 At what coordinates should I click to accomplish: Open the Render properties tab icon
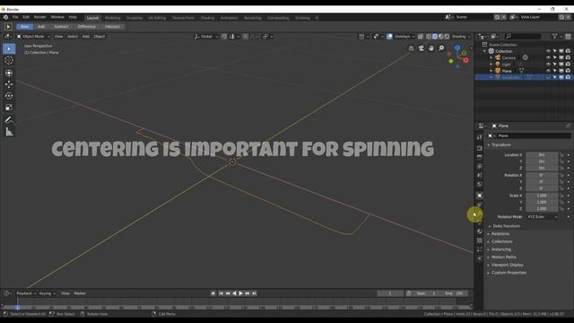(x=480, y=148)
